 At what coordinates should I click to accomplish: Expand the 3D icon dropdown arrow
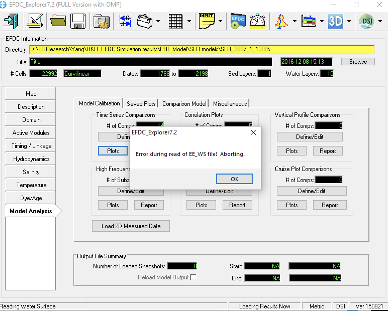pyautogui.click(x=349, y=21)
